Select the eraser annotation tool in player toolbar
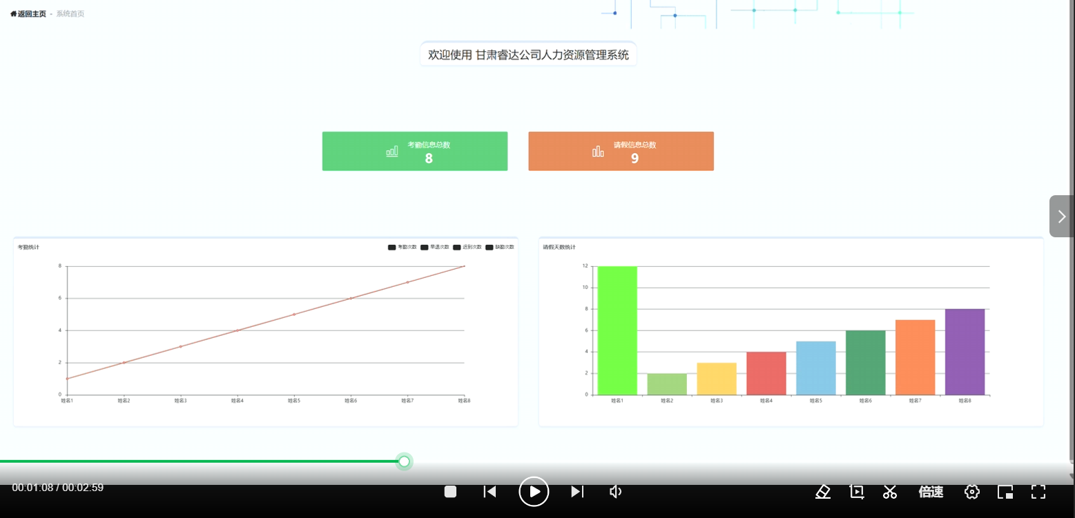Screen dimensions: 1075x518 point(823,492)
